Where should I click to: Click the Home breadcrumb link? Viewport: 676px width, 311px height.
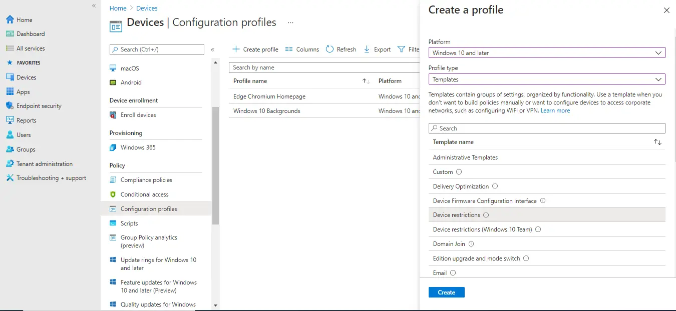(x=118, y=8)
